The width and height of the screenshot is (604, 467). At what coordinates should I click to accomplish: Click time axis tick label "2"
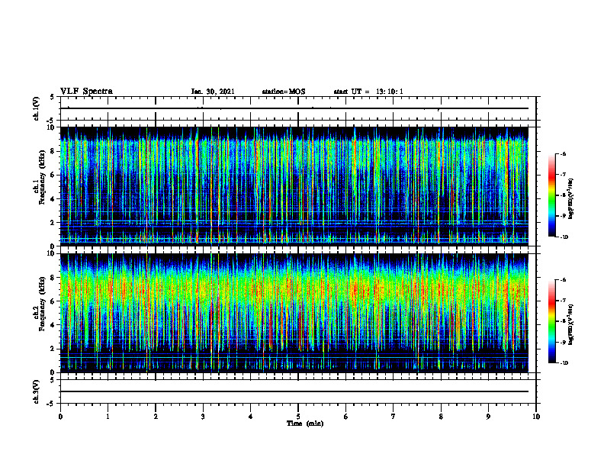click(156, 417)
